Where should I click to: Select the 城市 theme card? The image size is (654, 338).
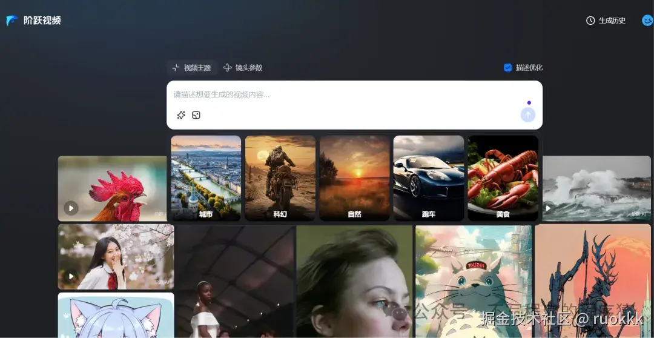click(x=206, y=178)
